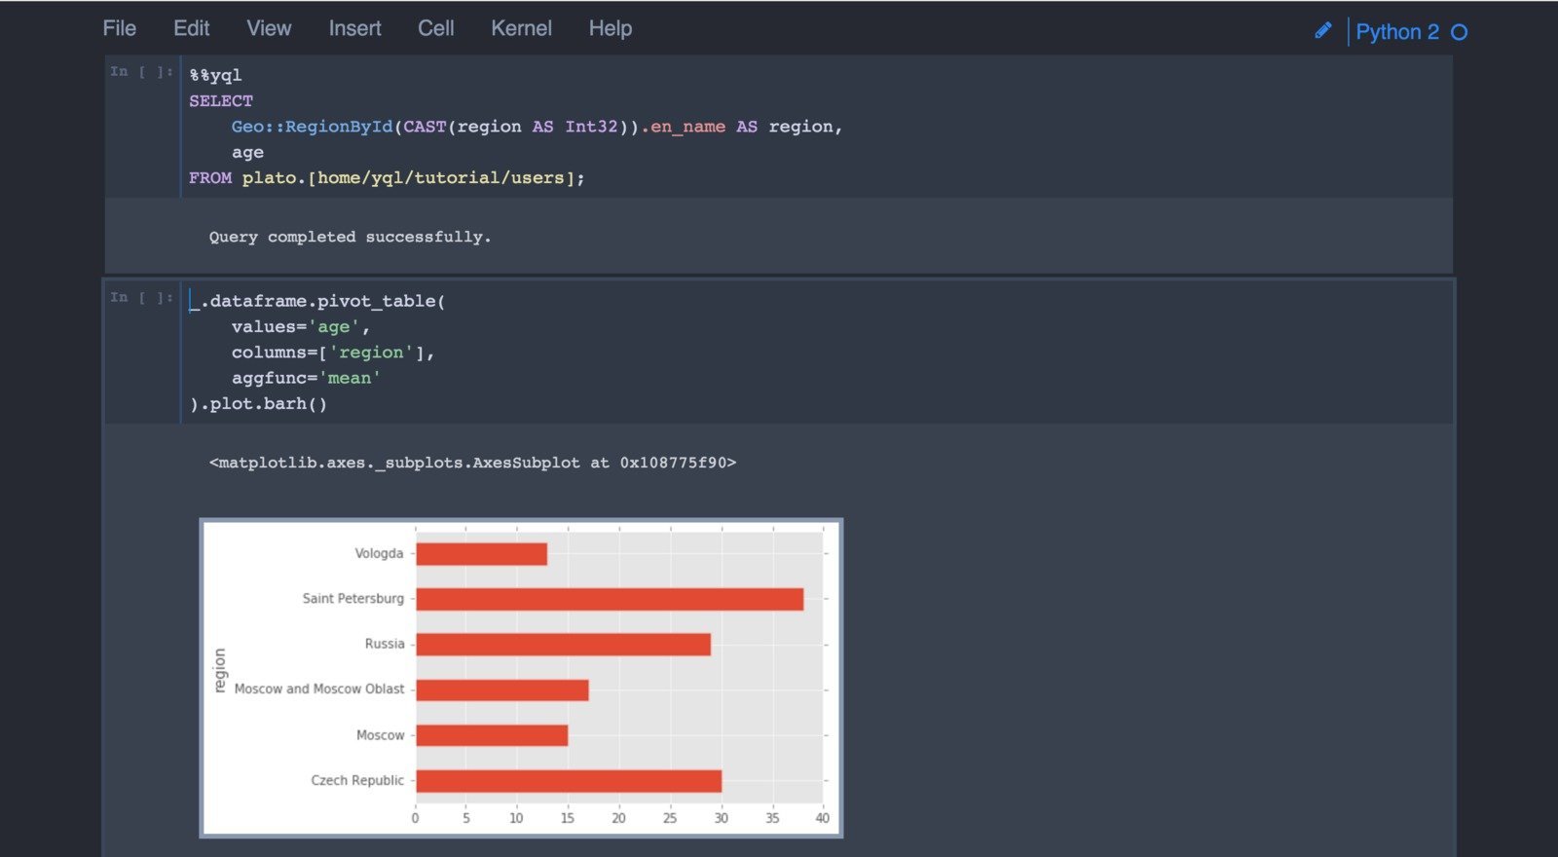Open the View menu
1558x857 pixels.
tap(269, 28)
